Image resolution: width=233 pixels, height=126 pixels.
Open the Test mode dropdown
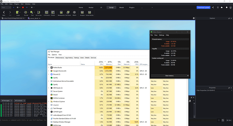(x=6, y=7)
